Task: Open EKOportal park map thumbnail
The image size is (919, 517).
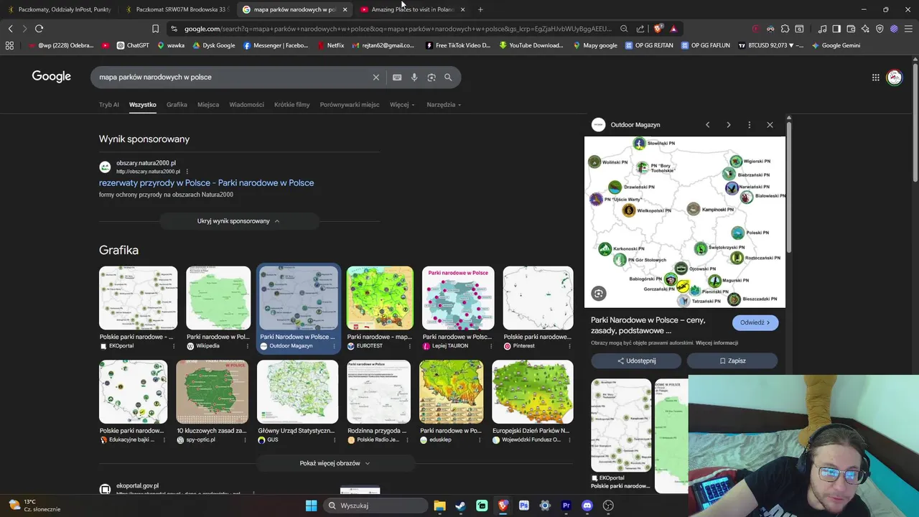Action: 138,298
